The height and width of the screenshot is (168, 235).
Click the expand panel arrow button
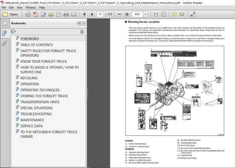tap(84, 23)
